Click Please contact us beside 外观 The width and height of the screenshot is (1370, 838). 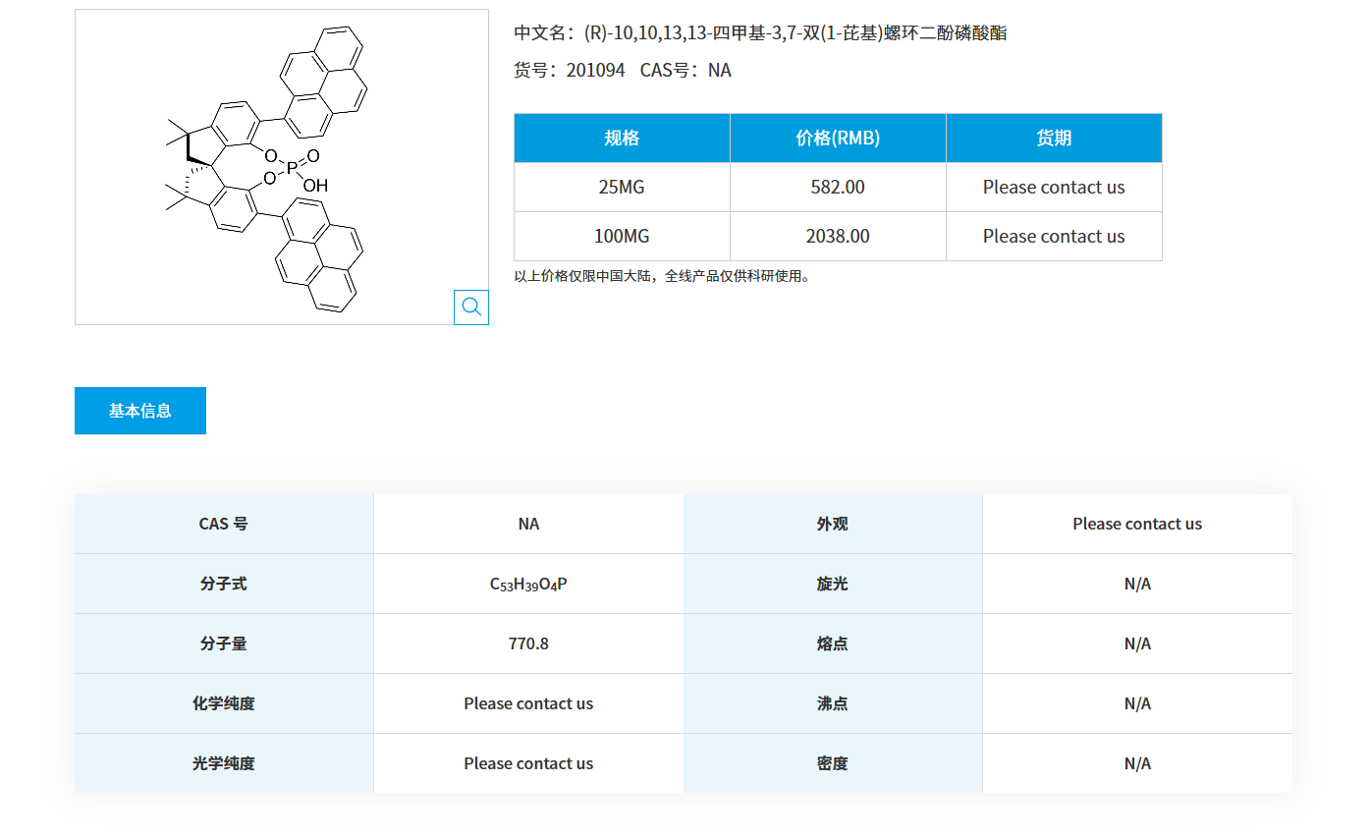tap(1137, 524)
